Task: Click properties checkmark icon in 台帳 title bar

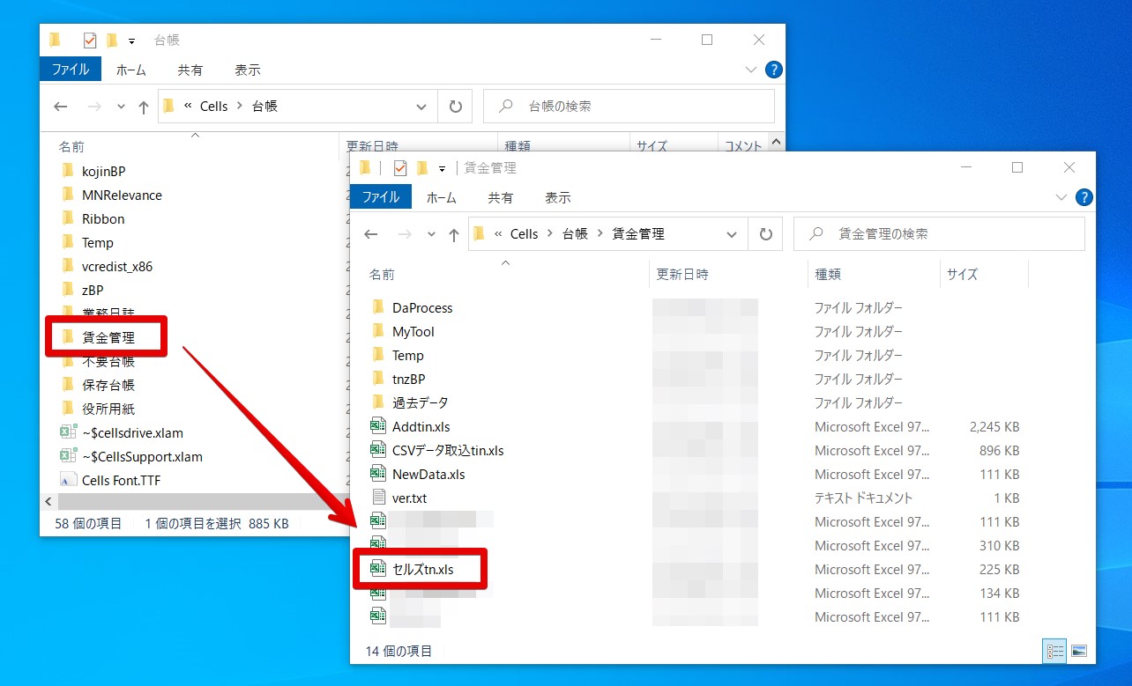Action: 90,40
